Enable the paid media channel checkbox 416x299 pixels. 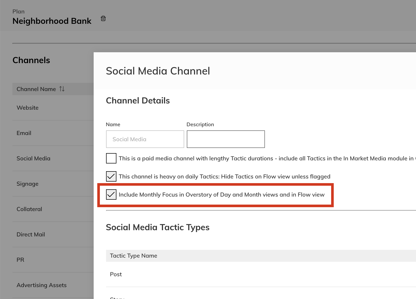[x=111, y=158]
